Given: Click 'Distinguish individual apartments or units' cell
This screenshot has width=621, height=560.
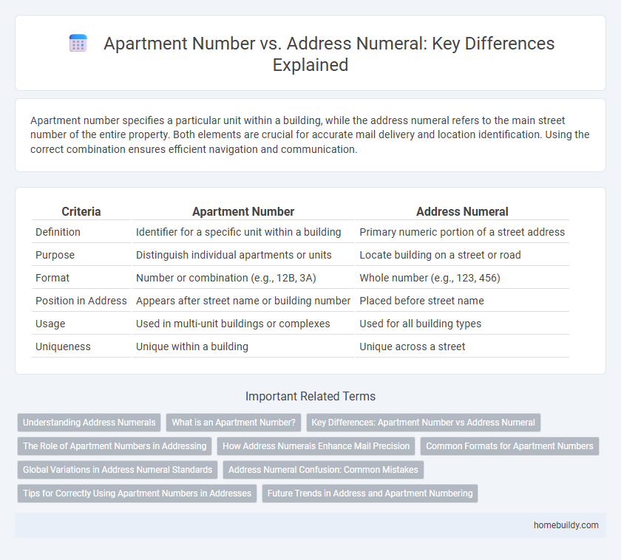Looking at the screenshot, I should 234,255.
